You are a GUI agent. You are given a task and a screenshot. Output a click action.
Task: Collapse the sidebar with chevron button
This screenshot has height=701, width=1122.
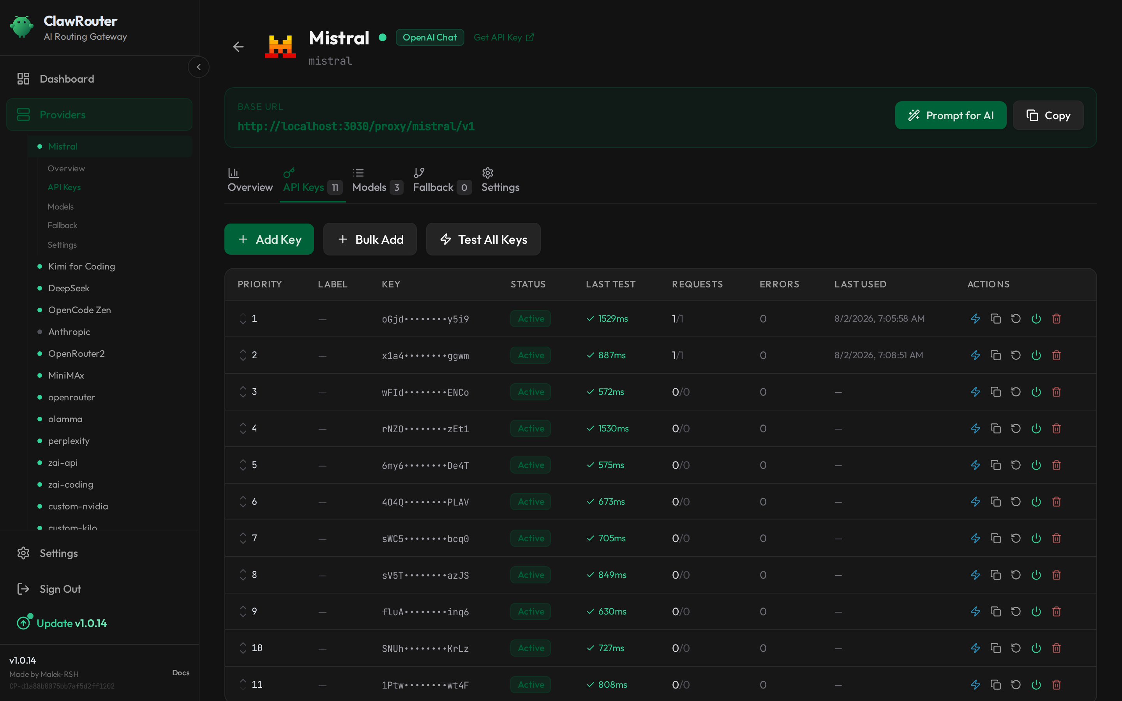[198, 67]
